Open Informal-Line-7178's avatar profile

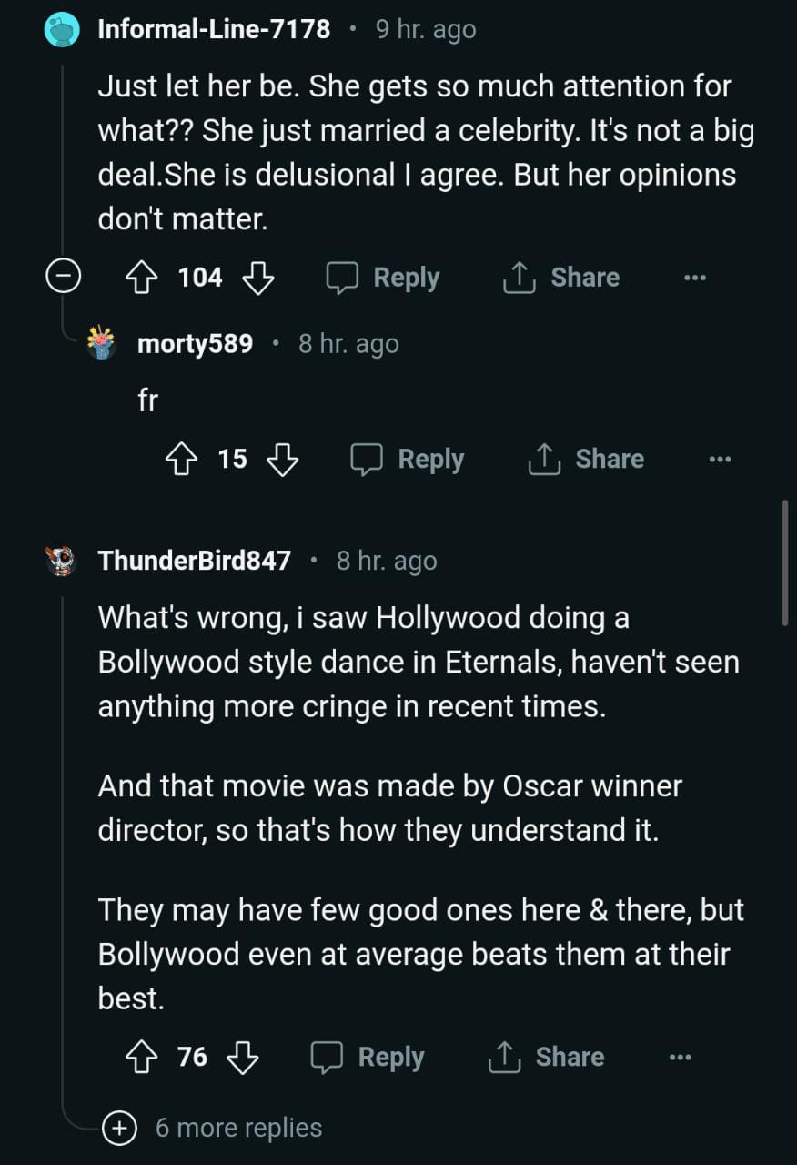62,30
